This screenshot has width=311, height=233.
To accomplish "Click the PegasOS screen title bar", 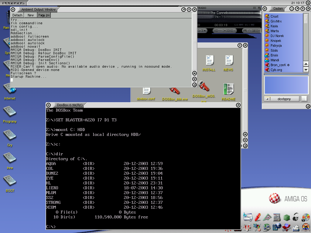I will coord(155,2).
